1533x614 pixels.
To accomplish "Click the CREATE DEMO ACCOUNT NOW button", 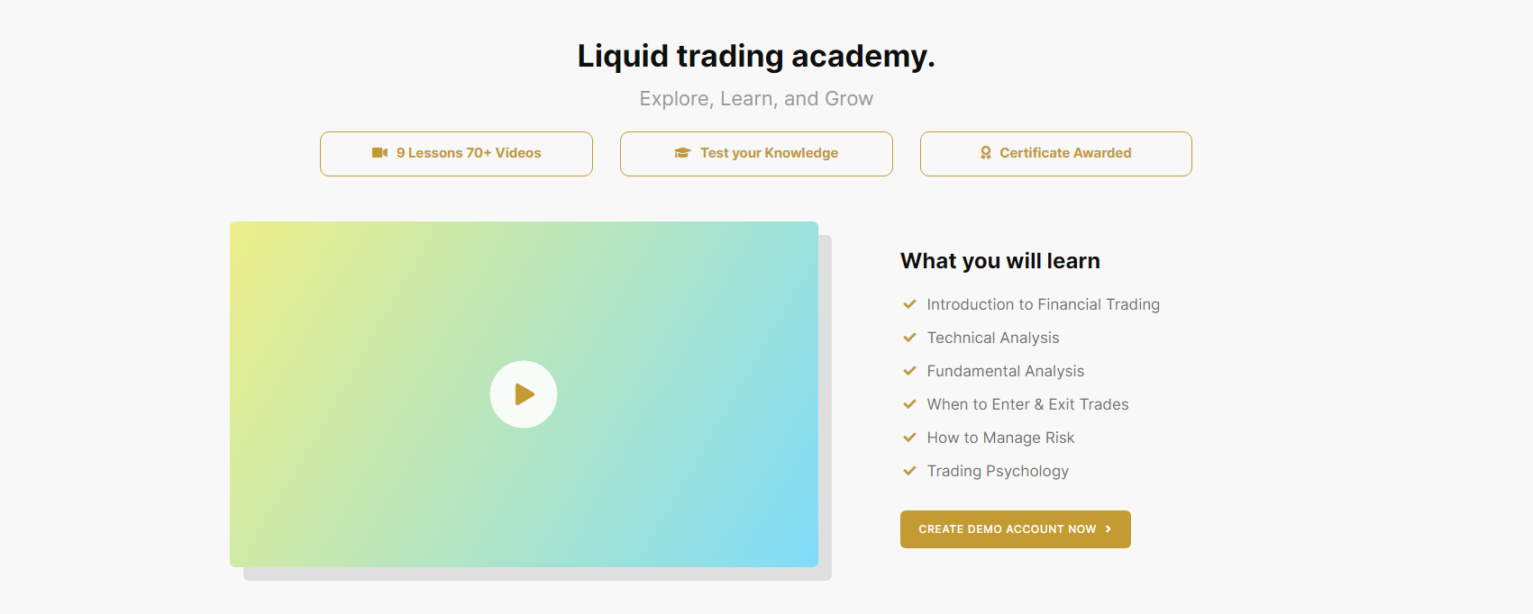I will [x=1015, y=529].
